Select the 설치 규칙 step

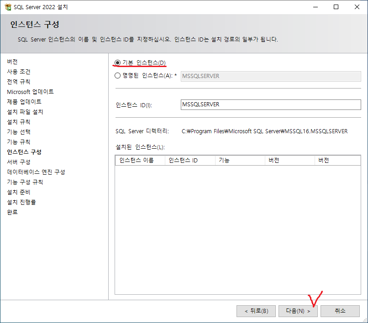19,122
